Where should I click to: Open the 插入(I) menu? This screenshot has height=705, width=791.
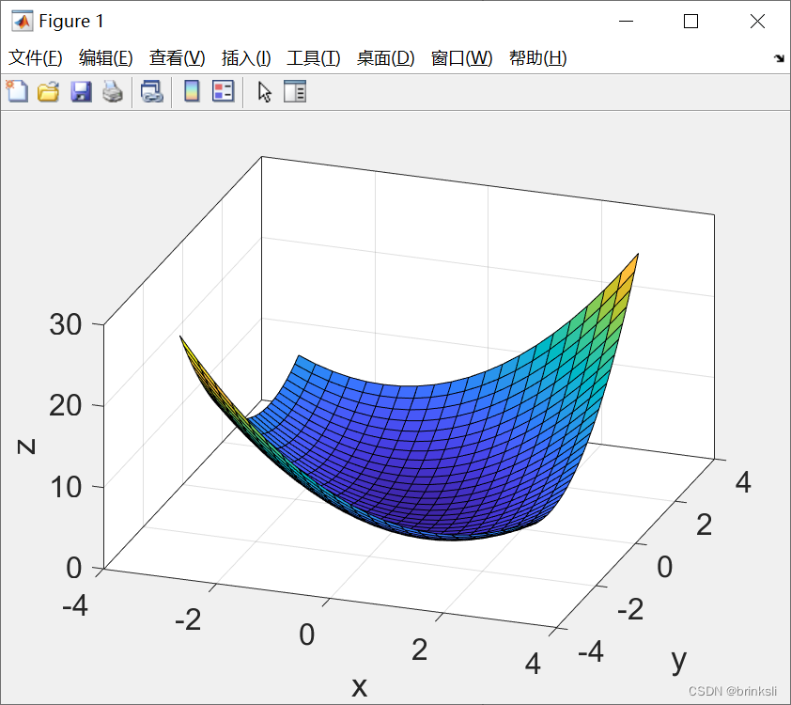click(246, 58)
